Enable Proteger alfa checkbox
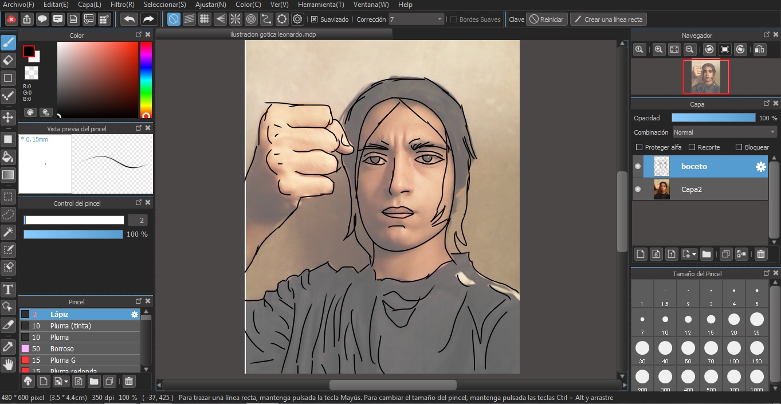 (x=639, y=147)
